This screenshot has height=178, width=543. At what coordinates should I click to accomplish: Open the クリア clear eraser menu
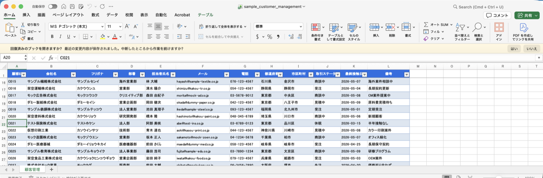tap(433, 39)
